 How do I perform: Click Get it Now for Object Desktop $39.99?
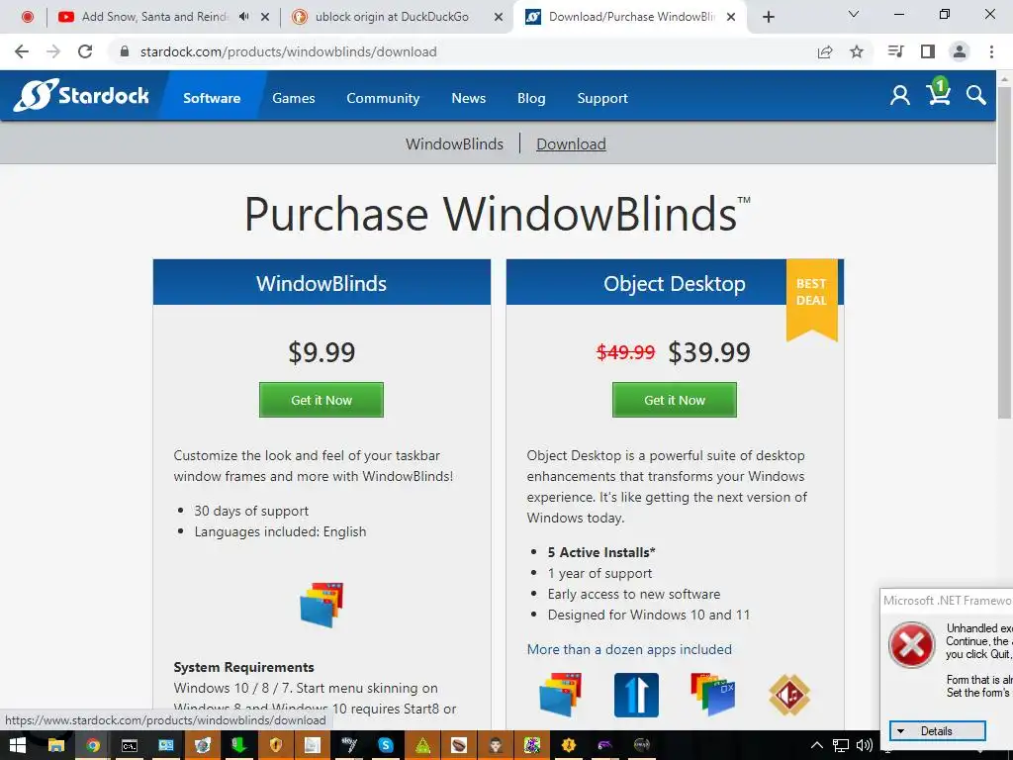pyautogui.click(x=675, y=400)
